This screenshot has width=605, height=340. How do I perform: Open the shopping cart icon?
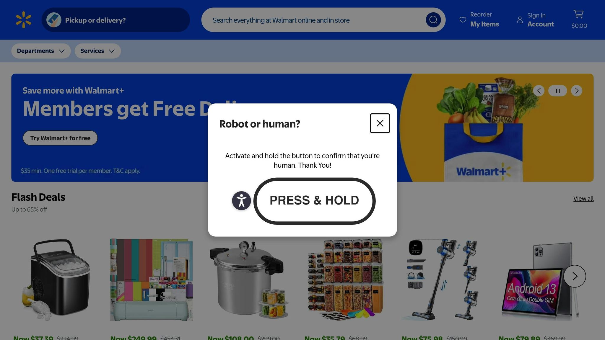pos(578,14)
